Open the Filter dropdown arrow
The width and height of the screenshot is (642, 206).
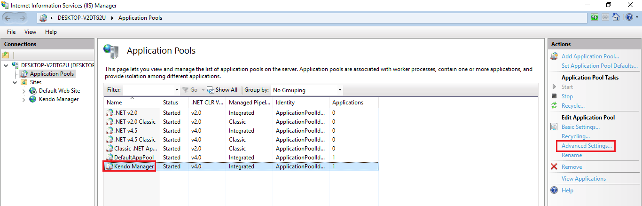pos(177,90)
